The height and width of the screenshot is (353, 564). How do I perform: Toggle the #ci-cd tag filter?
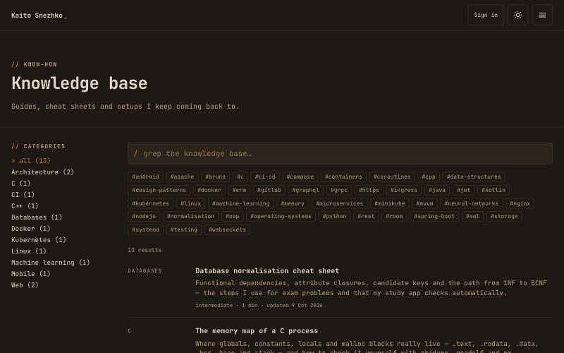tap(265, 177)
